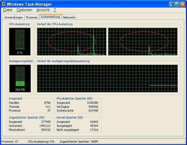This screenshot has width=187, height=145.
Task: Click status bar Zugesicherter Speicher: 368M
Action: click(x=79, y=142)
